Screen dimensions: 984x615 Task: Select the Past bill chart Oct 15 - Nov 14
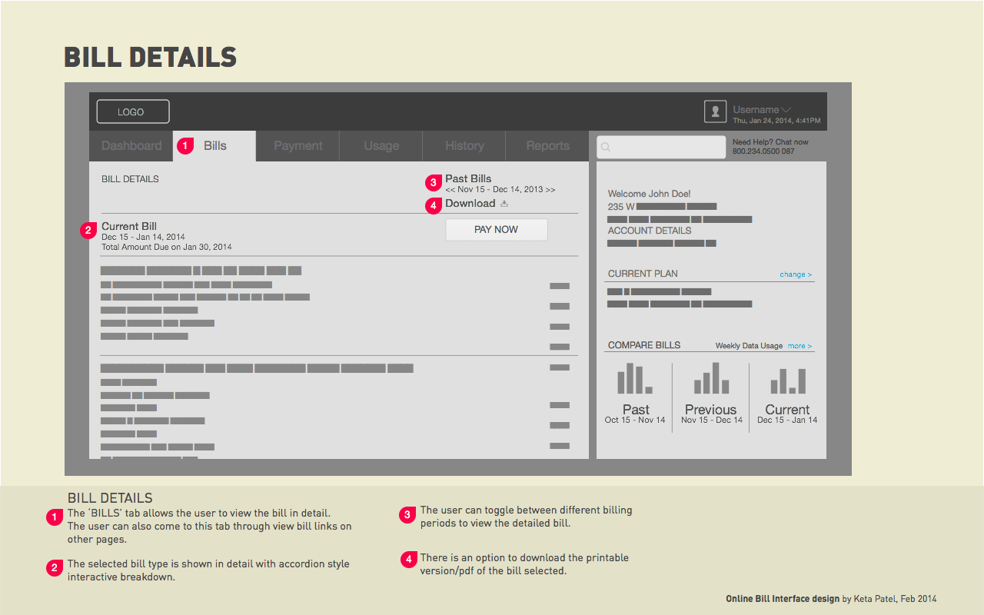coord(635,393)
